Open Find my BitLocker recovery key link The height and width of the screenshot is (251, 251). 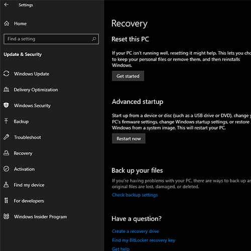coord(144,240)
